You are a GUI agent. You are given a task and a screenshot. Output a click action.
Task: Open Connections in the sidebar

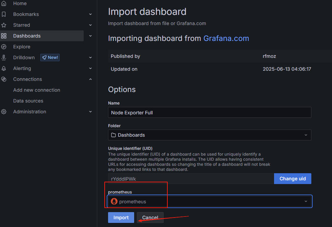pos(27,79)
